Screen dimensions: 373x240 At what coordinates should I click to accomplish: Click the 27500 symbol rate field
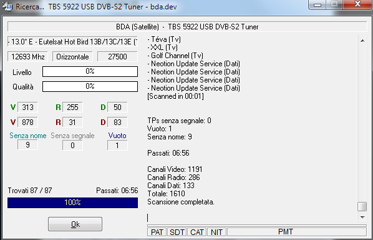[117, 57]
